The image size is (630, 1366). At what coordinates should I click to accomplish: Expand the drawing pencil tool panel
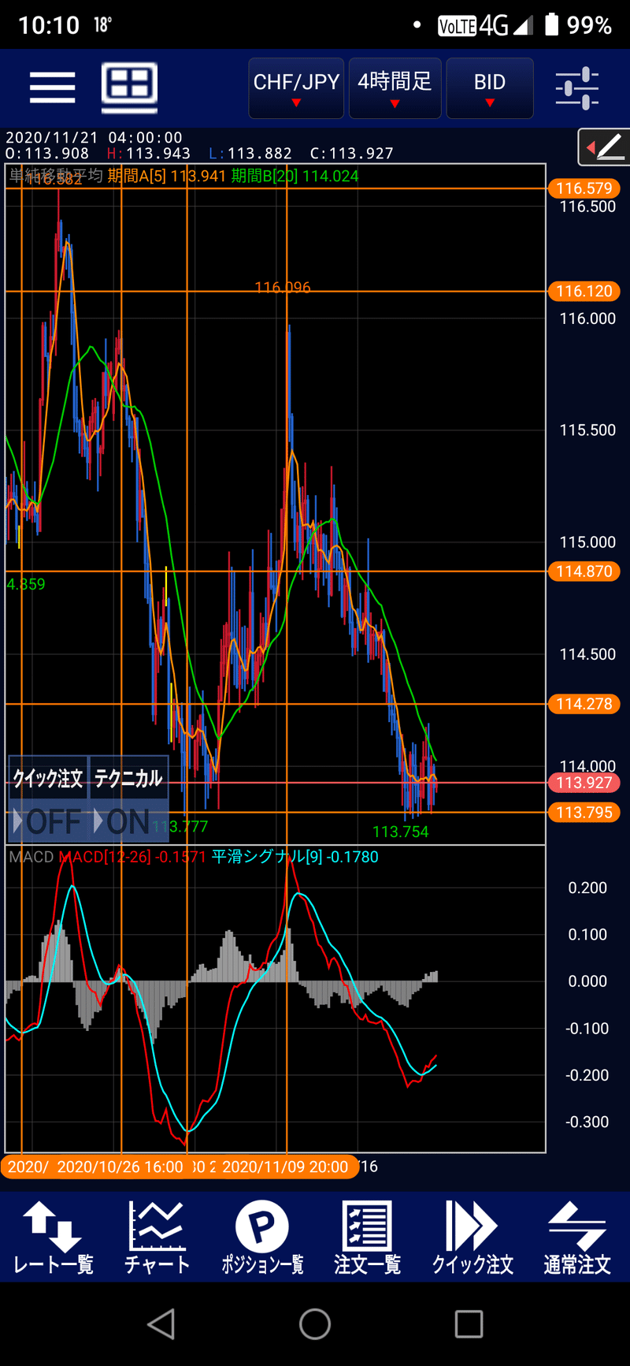[604, 147]
